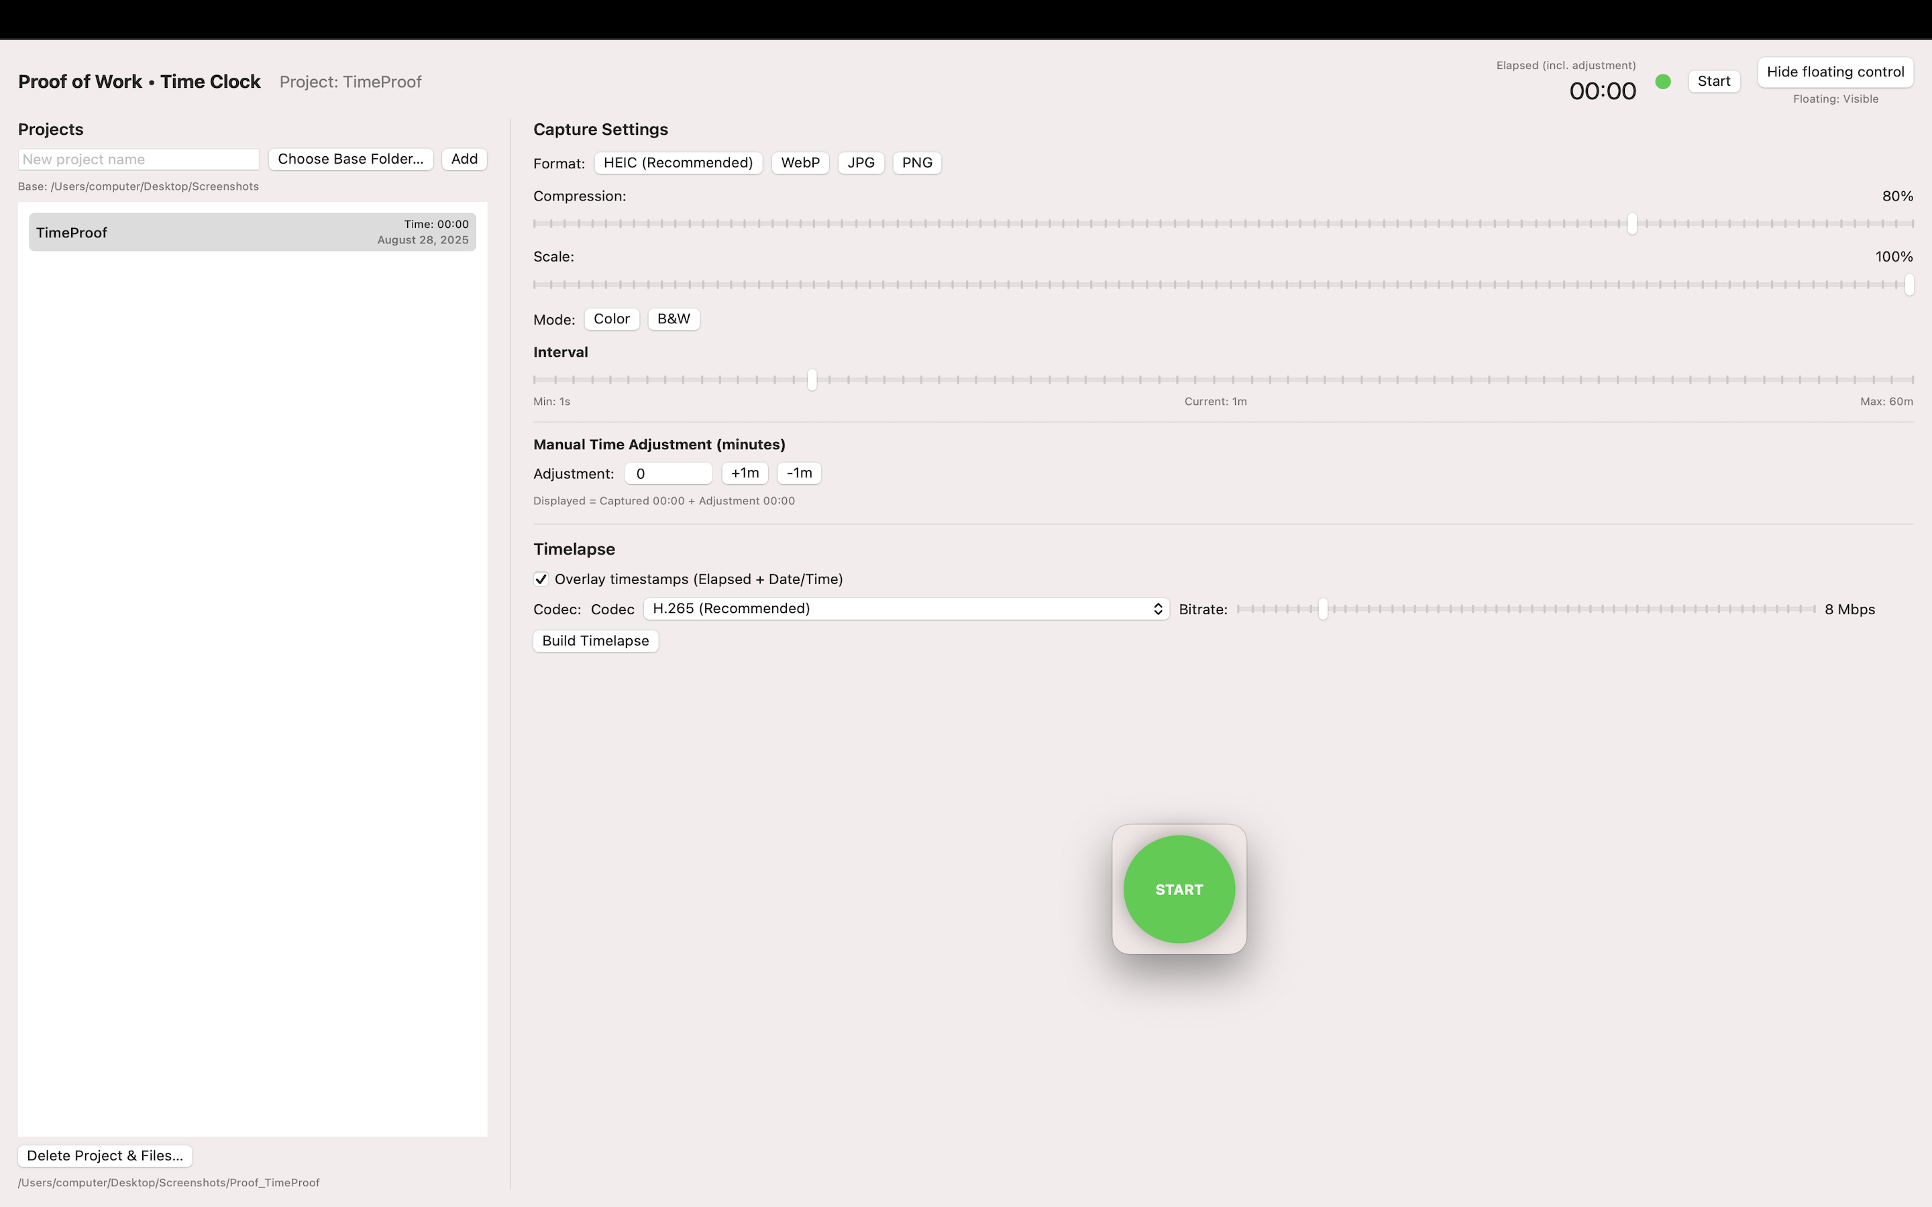Hide floating control
Screen dimensions: 1932x1207
point(1835,72)
